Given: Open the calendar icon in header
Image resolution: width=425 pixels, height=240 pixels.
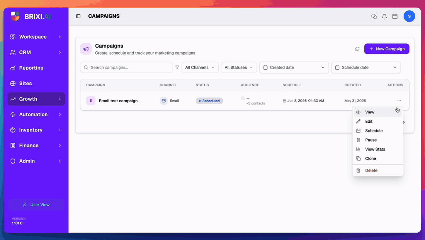Looking at the screenshot, I should click(x=395, y=16).
